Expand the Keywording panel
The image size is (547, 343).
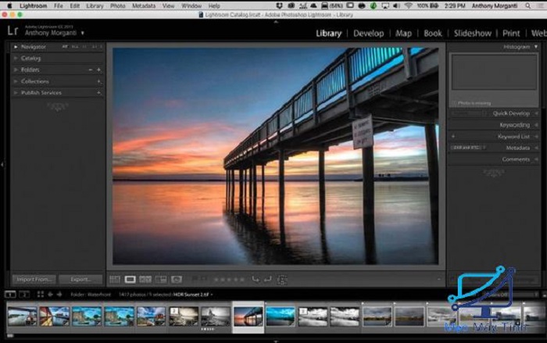(x=536, y=125)
